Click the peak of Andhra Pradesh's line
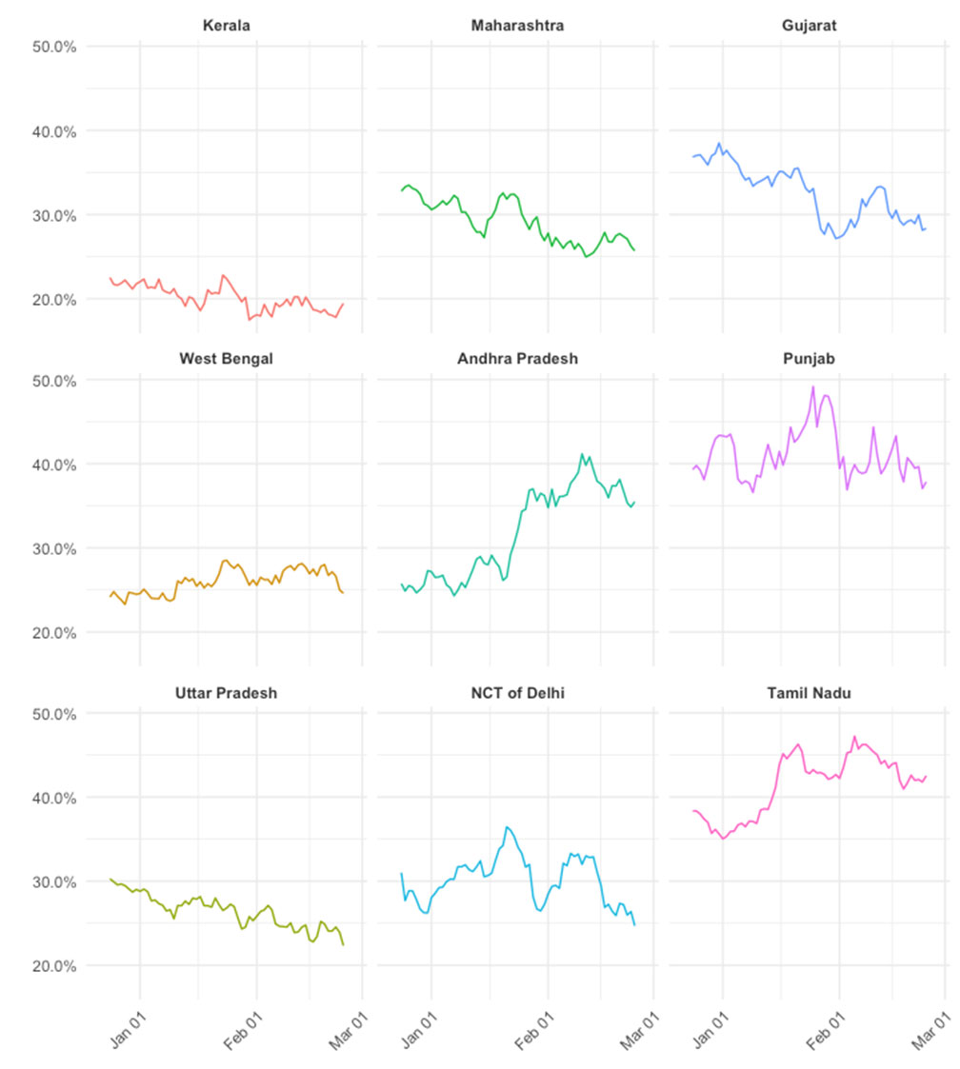The height and width of the screenshot is (1069, 960). pos(582,454)
